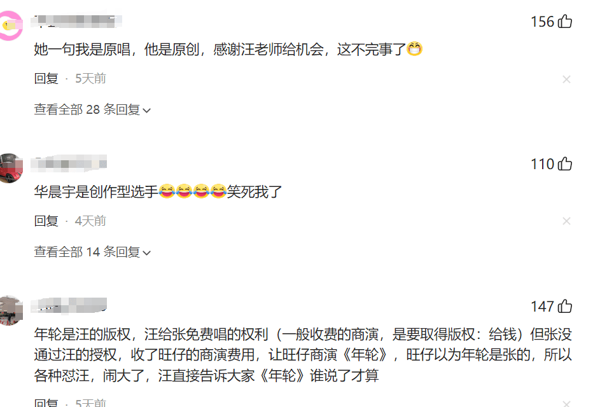Screen dimensions: 593x407
Task: Like the comment with 147 likes
Action: tap(565, 306)
